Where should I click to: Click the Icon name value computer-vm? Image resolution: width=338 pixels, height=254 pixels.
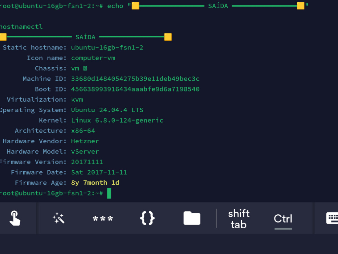point(93,58)
